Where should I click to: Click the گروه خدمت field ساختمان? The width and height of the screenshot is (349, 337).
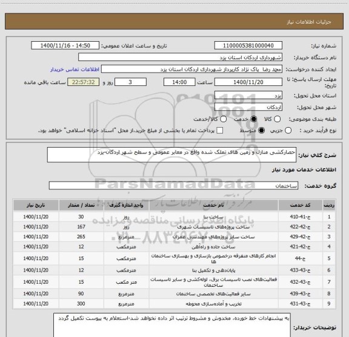173,186
